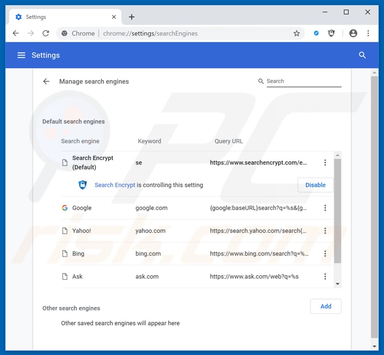Click the google.com keyword

click(x=151, y=208)
